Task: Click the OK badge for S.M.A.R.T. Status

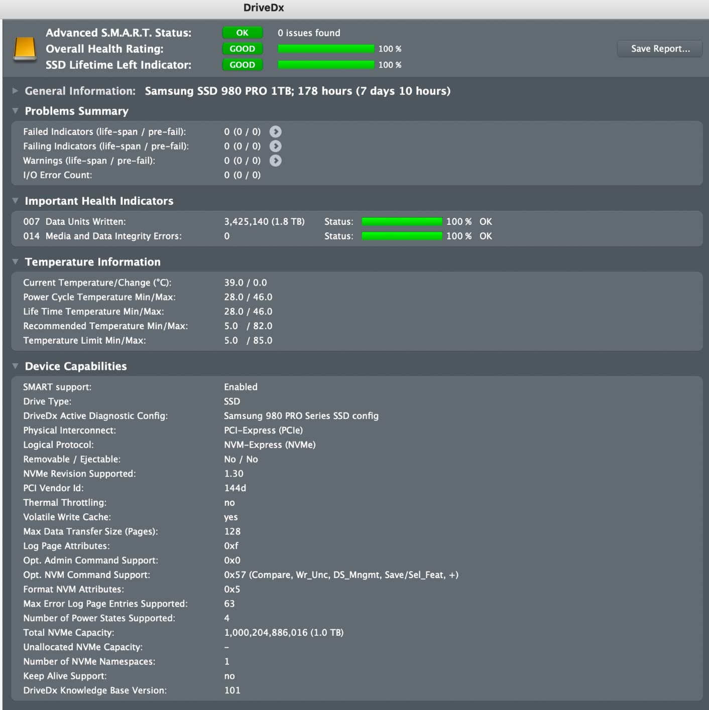Action: point(243,33)
